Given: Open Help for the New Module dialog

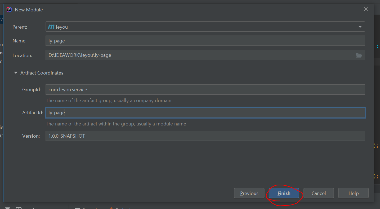Looking at the screenshot, I should [353, 193].
